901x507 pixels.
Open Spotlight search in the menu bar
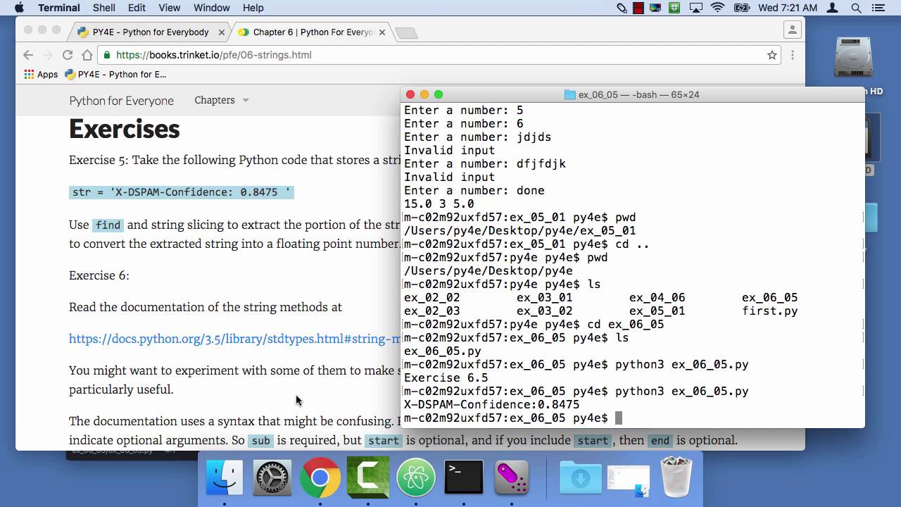(x=857, y=8)
